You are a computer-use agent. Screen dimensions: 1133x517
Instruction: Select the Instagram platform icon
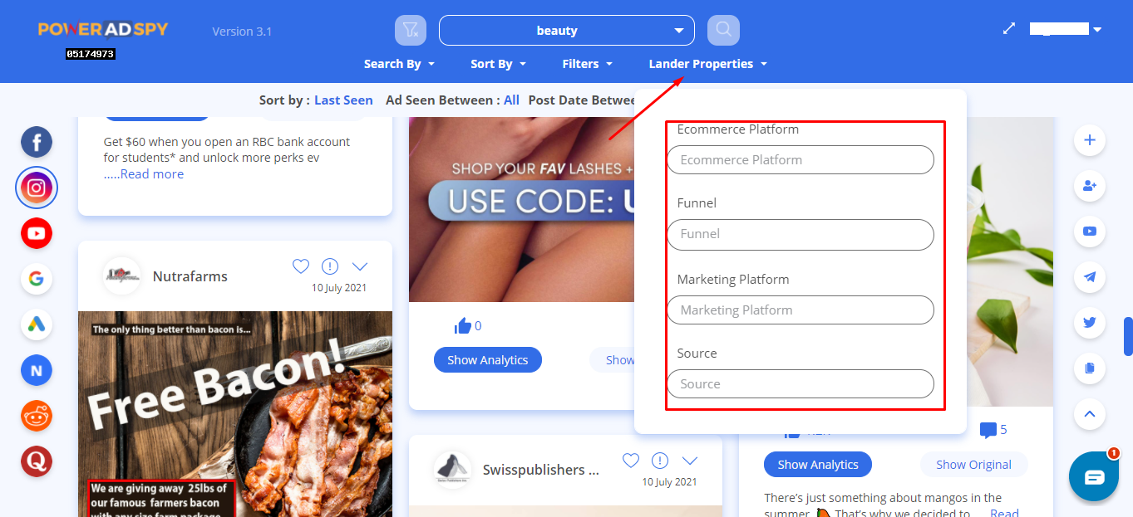pos(37,188)
